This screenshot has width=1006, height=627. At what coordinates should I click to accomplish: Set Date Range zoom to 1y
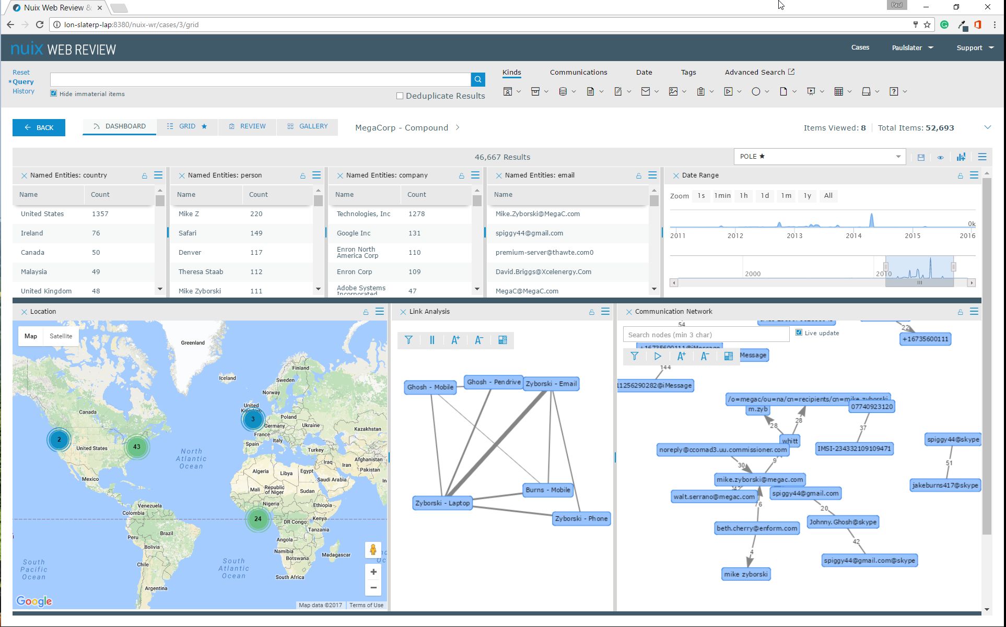tap(808, 196)
